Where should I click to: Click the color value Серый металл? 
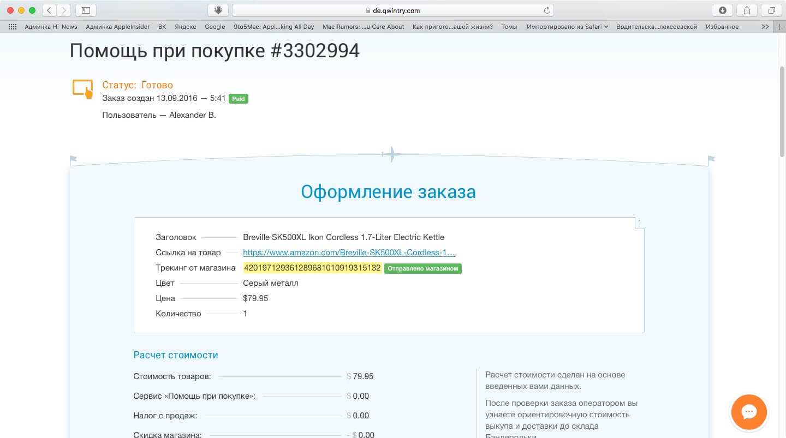point(271,283)
